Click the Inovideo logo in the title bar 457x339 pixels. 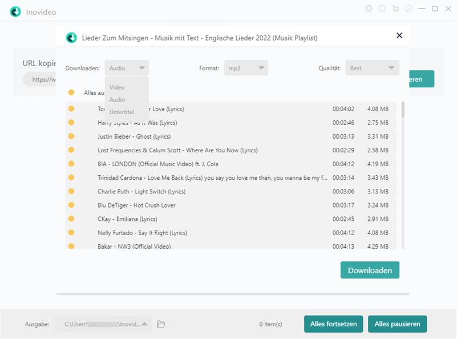tap(15, 11)
